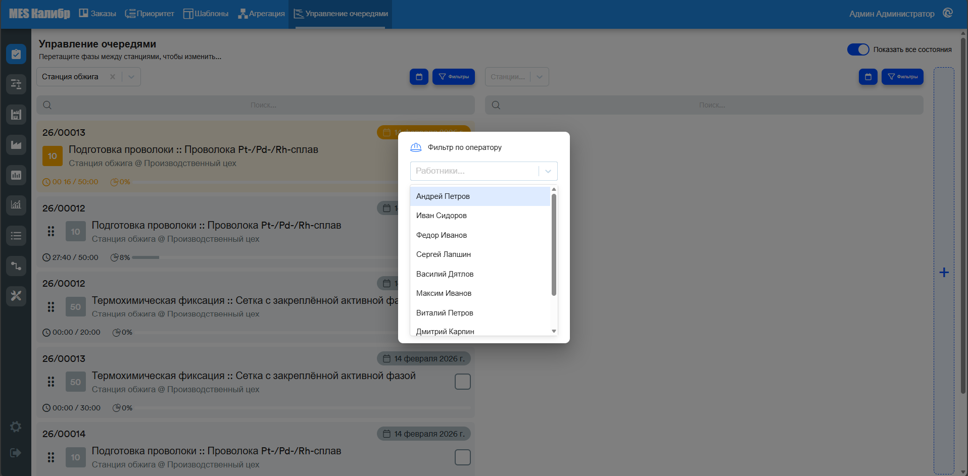The height and width of the screenshot is (476, 968).
Task: Click Фильтры button in right panel
Action: pyautogui.click(x=902, y=77)
